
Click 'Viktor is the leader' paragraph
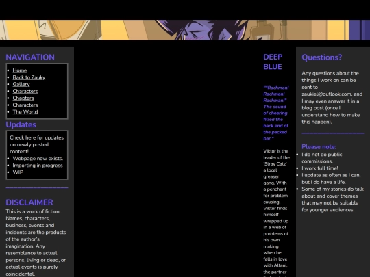click(276, 212)
